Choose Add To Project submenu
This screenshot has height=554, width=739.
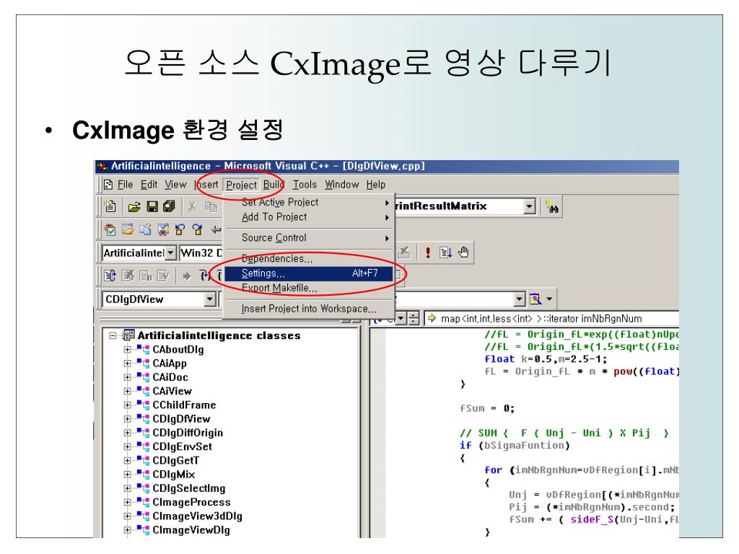[309, 216]
